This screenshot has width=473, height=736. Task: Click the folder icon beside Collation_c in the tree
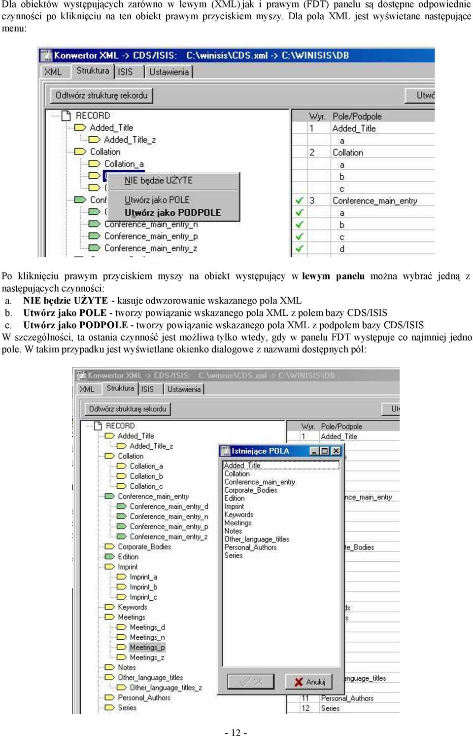pyautogui.click(x=121, y=486)
